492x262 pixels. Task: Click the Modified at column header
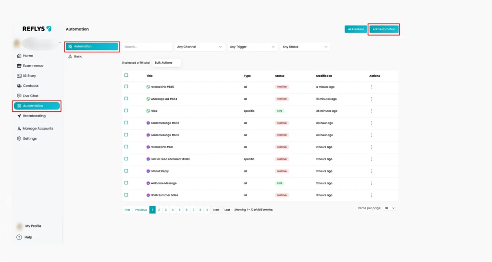pos(324,76)
